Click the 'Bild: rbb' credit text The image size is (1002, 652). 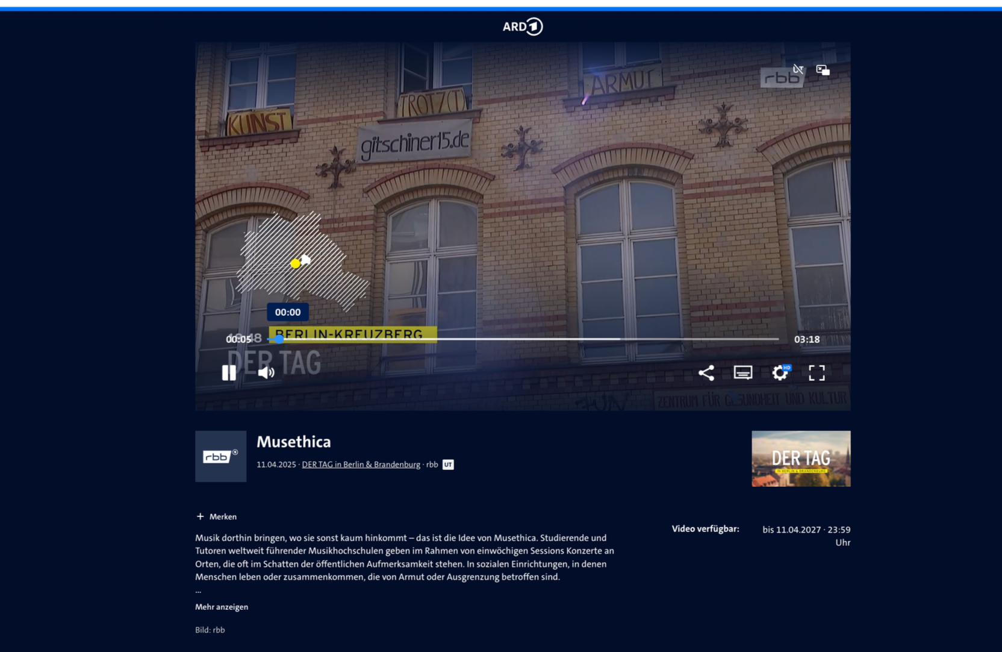pos(210,630)
